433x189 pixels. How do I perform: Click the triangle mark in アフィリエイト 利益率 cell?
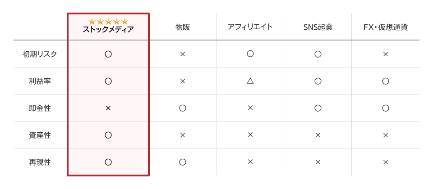tap(250, 81)
